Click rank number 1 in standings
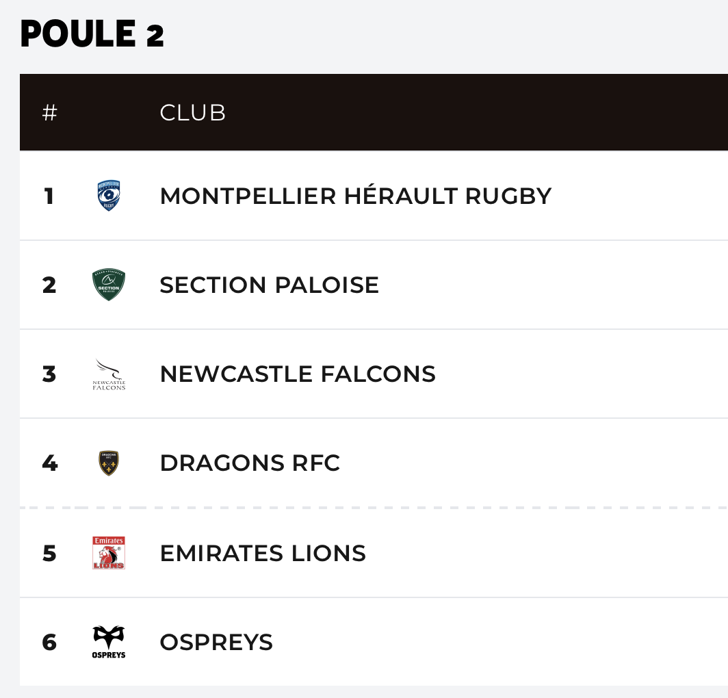 pyautogui.click(x=49, y=196)
